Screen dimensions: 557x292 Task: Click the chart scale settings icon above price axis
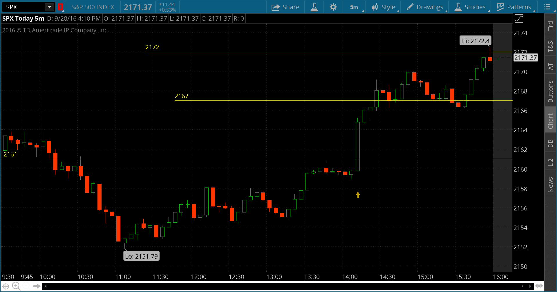(519, 19)
